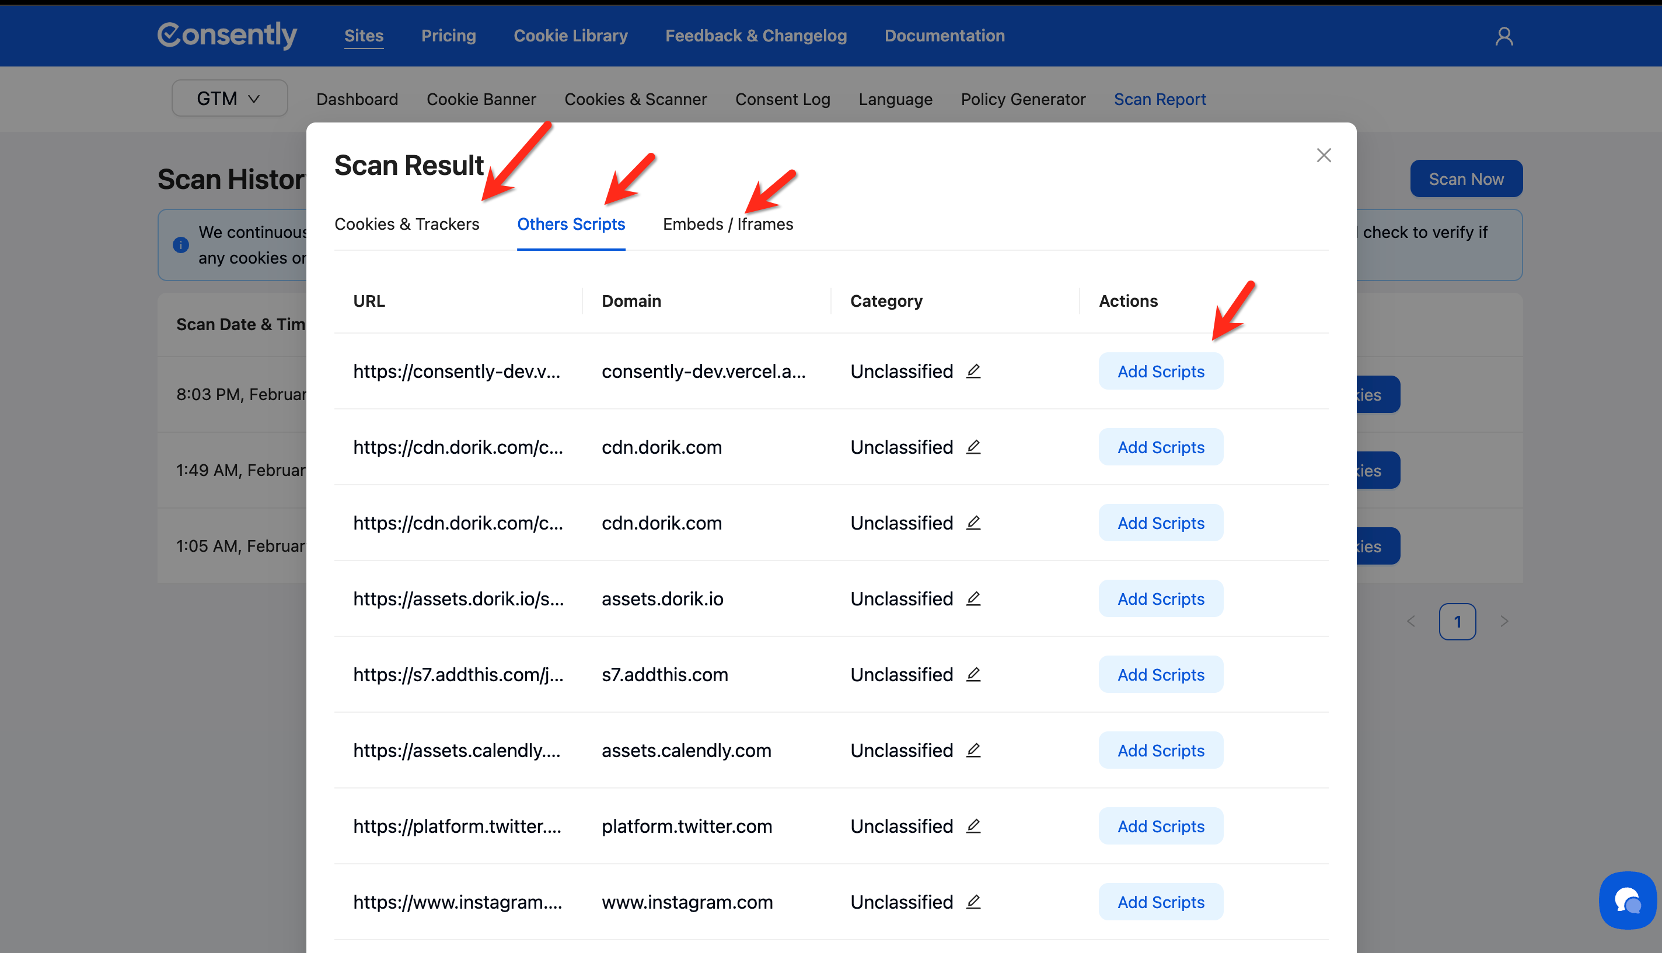
Task: Click pencil icon in s7.addthis.com row
Action: [973, 674]
